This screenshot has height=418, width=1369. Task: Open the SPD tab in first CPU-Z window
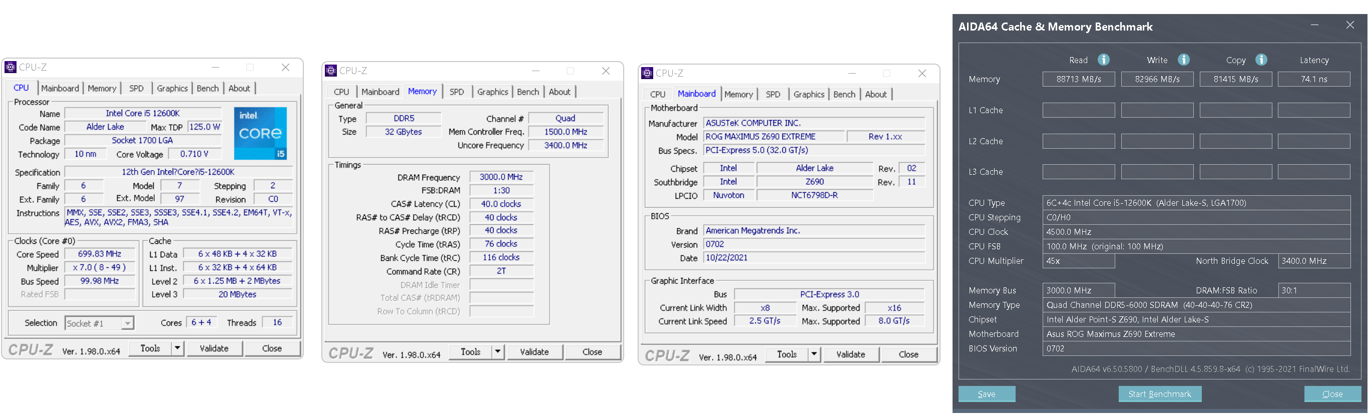[x=137, y=88]
